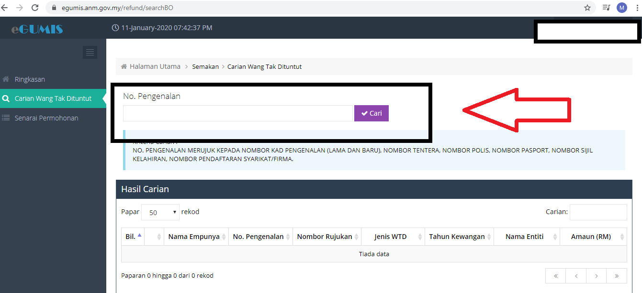Click the Semakan breadcrumb link
The width and height of the screenshot is (642, 293).
(x=205, y=66)
